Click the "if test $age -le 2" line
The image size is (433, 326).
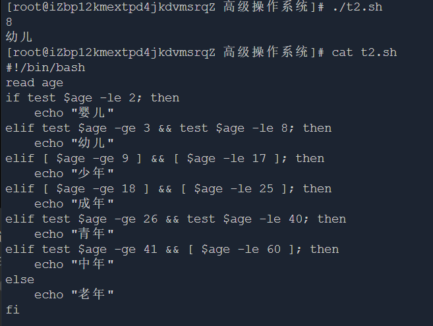coord(92,97)
